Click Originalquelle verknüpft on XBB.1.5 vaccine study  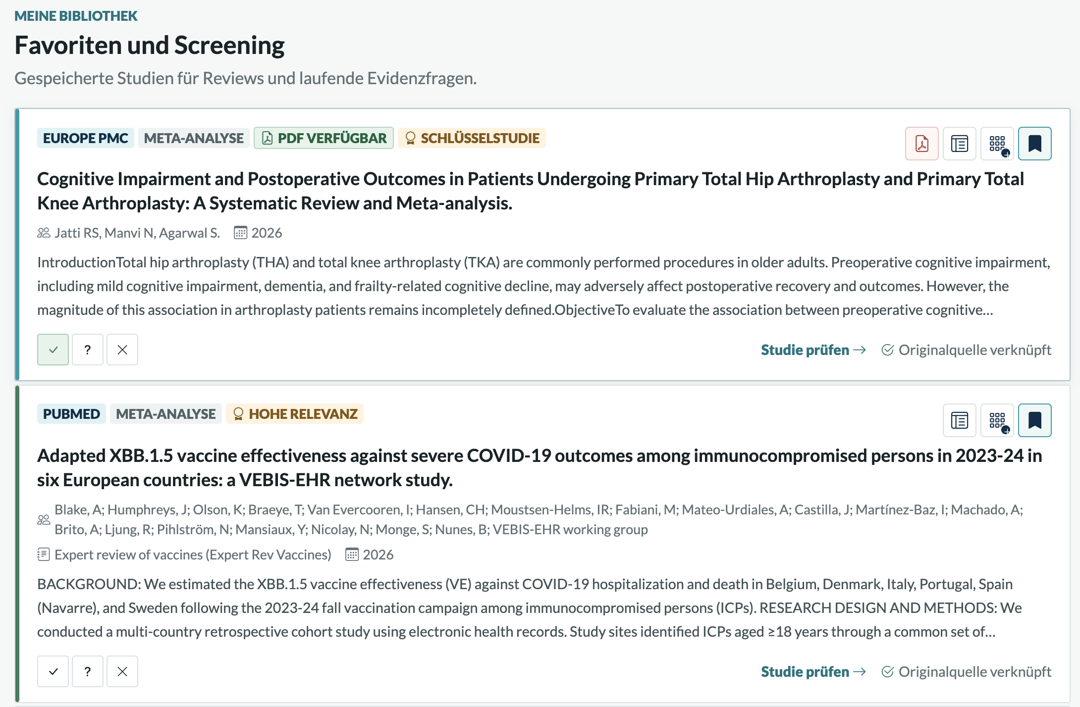pyautogui.click(x=966, y=672)
